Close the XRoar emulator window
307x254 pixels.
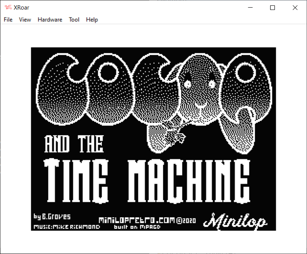[x=295, y=8]
